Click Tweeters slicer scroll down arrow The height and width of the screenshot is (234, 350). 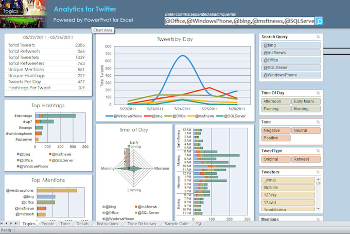coord(318,209)
